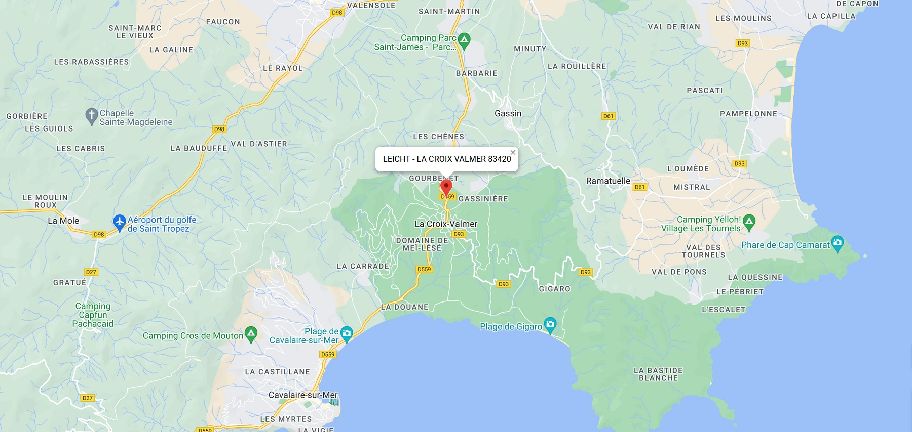Click the LEICHT - LA CROIX VALMER 83420 text
The image size is (912, 432).
click(447, 159)
